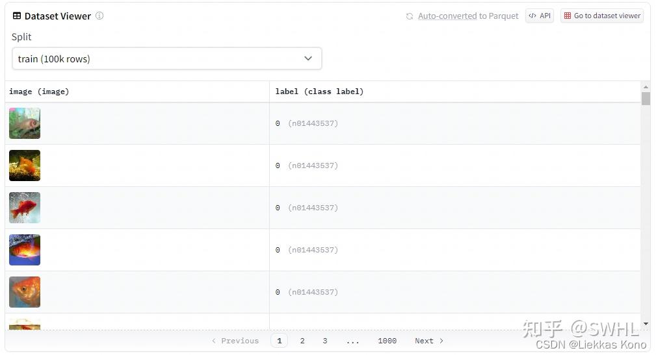Image resolution: width=656 pixels, height=355 pixels.
Task: Open the API button
Action: pos(540,16)
